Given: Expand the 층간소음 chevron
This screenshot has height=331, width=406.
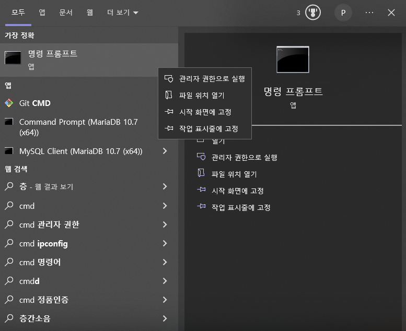Looking at the screenshot, I should pos(165,318).
